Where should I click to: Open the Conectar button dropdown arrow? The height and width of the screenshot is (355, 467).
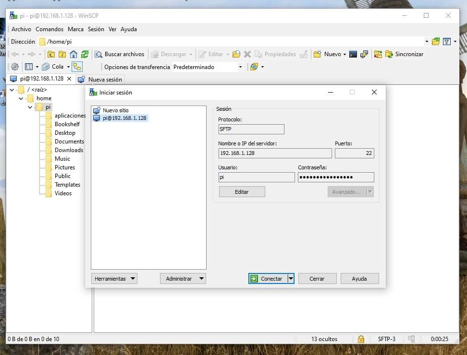coord(291,279)
